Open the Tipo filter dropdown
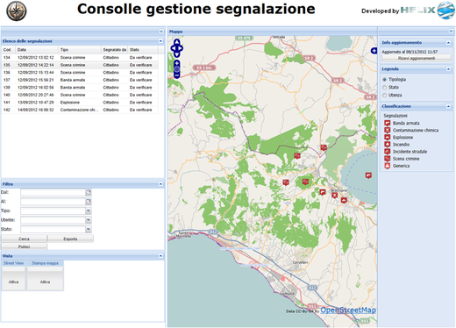Viewport: 456px width, 328px height. coord(89,210)
